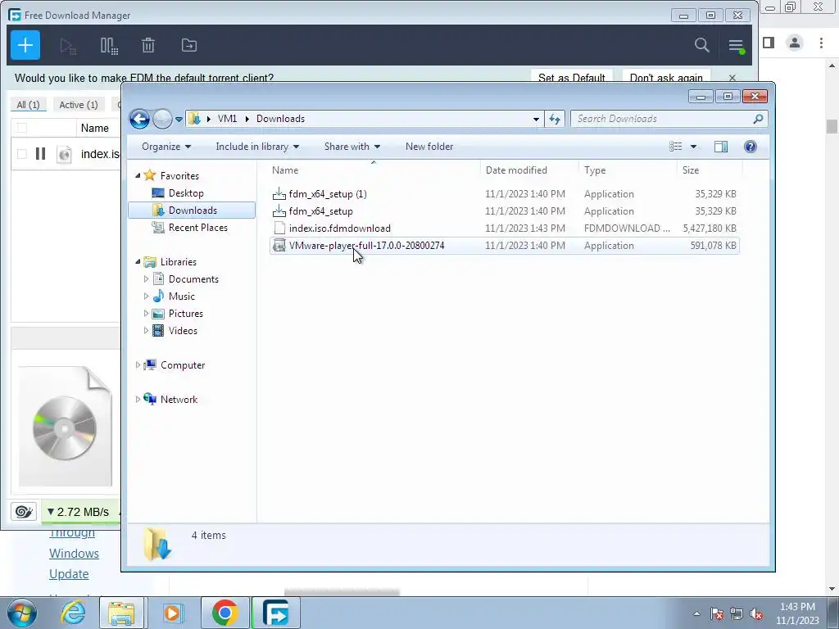Switch to the All (1) tab in FDM

click(x=29, y=105)
